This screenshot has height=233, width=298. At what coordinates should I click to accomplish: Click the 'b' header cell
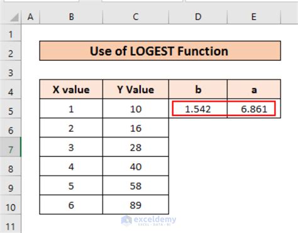tap(198, 90)
